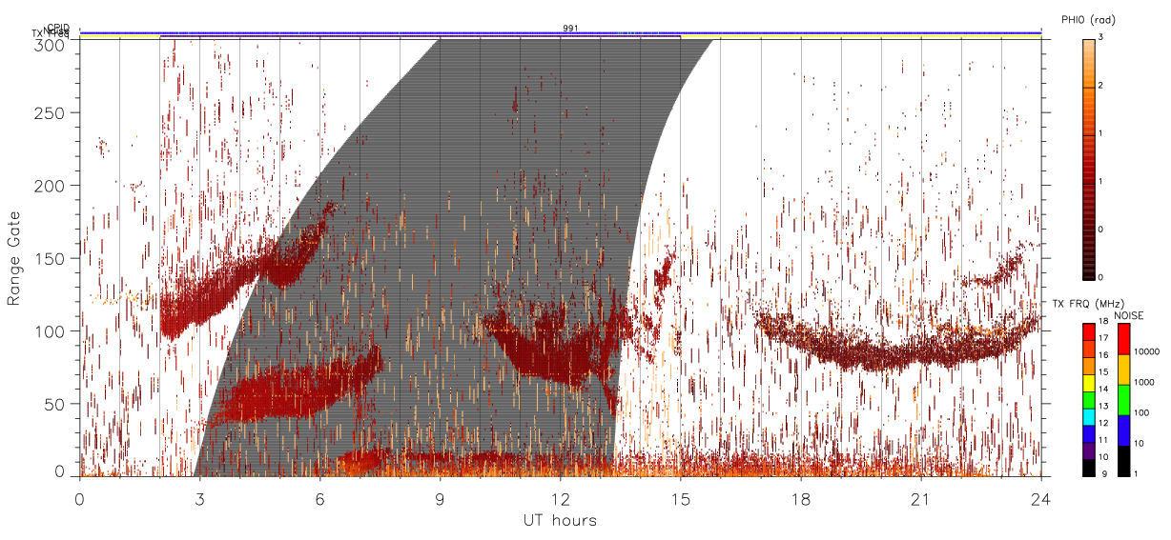This screenshot has width=1171, height=540.
Task: Select the cyan 12-13 MHz TX FRQ swatch
Action: coord(1089,416)
